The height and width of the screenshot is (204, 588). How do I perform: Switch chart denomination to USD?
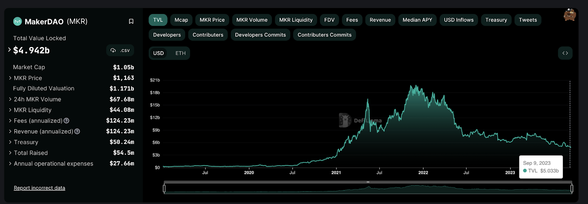click(158, 53)
